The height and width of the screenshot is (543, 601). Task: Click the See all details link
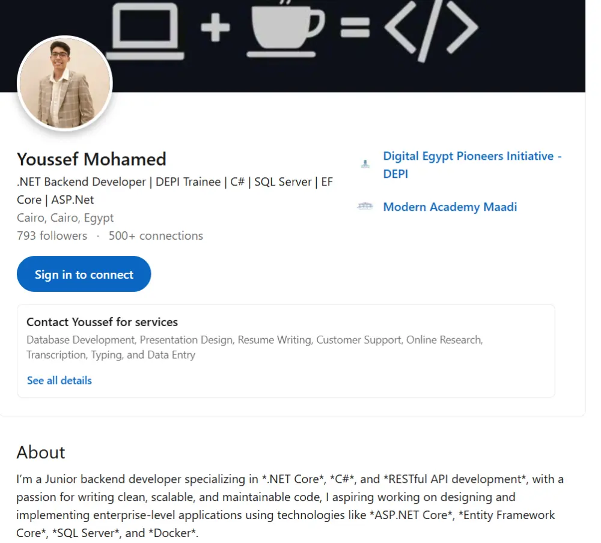(x=59, y=381)
